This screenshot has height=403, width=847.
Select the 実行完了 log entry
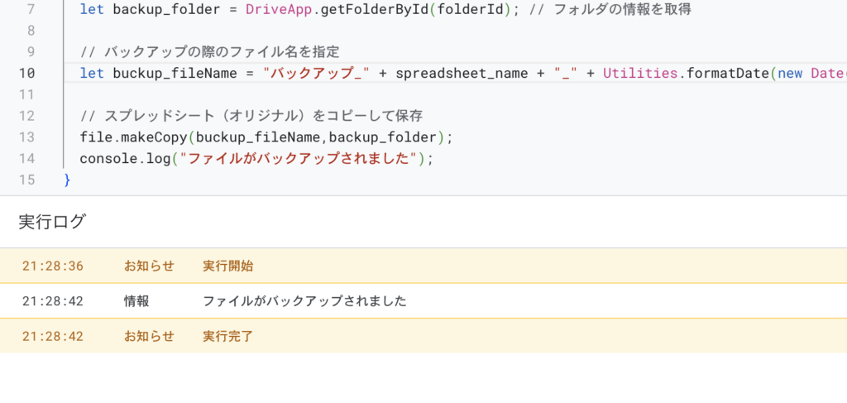pyautogui.click(x=228, y=336)
